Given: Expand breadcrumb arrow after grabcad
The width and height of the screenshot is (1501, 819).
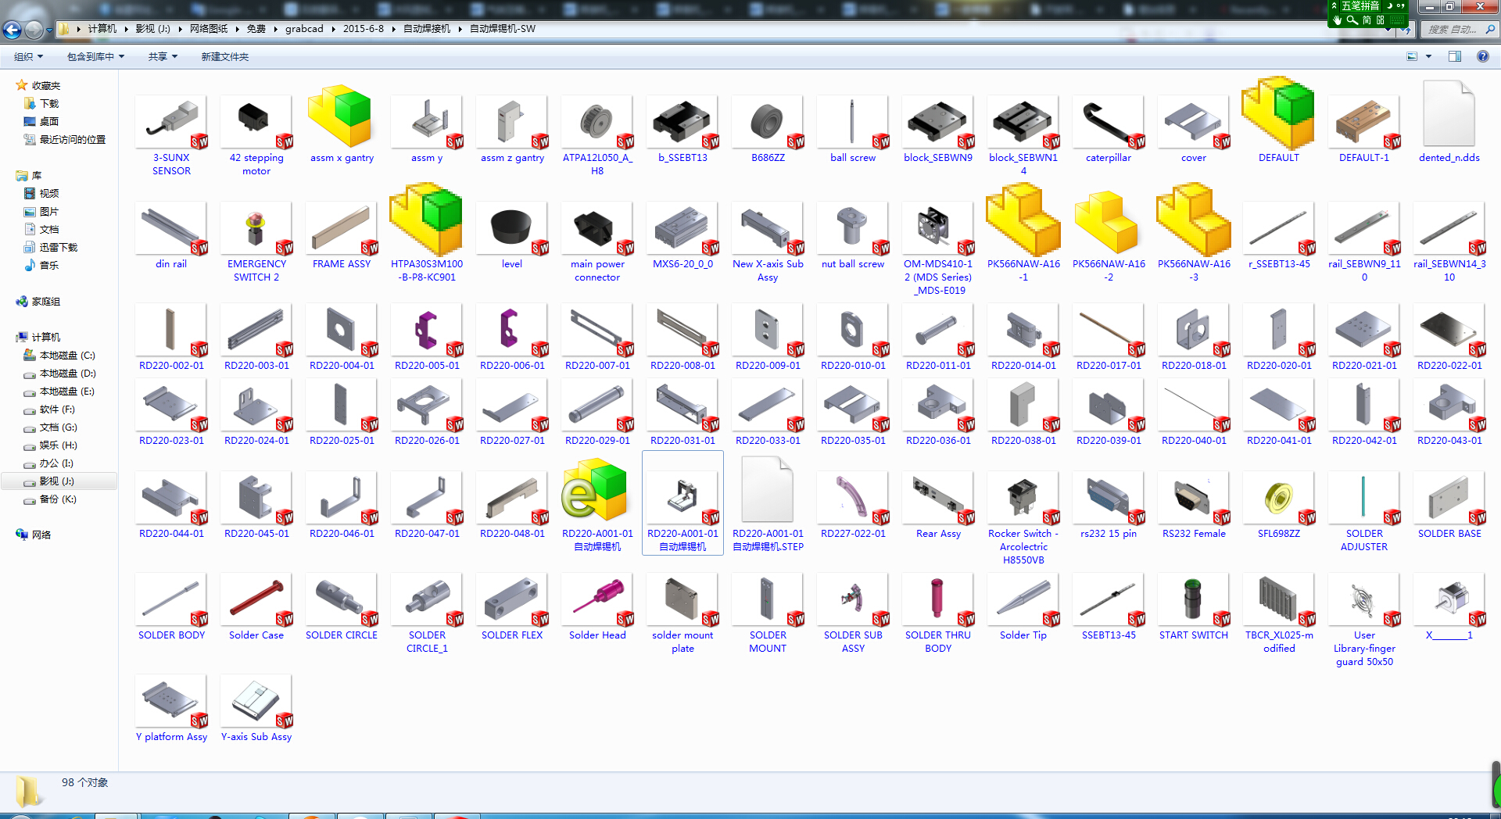Looking at the screenshot, I should click(333, 29).
